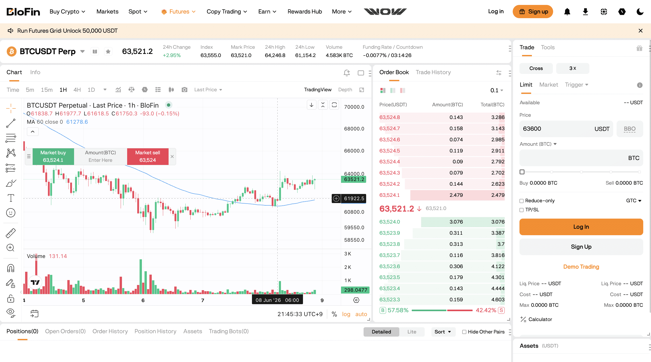Open the chart axis settings gear
Image resolution: width=651 pixels, height=362 pixels.
click(356, 300)
